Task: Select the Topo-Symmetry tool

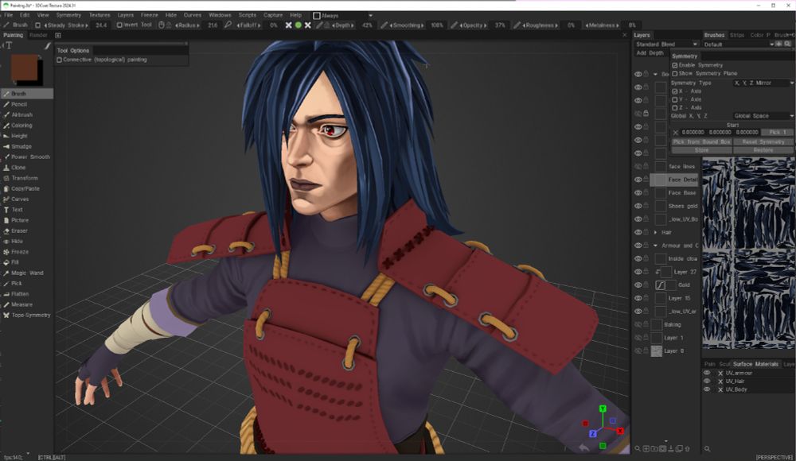Action: (26, 315)
